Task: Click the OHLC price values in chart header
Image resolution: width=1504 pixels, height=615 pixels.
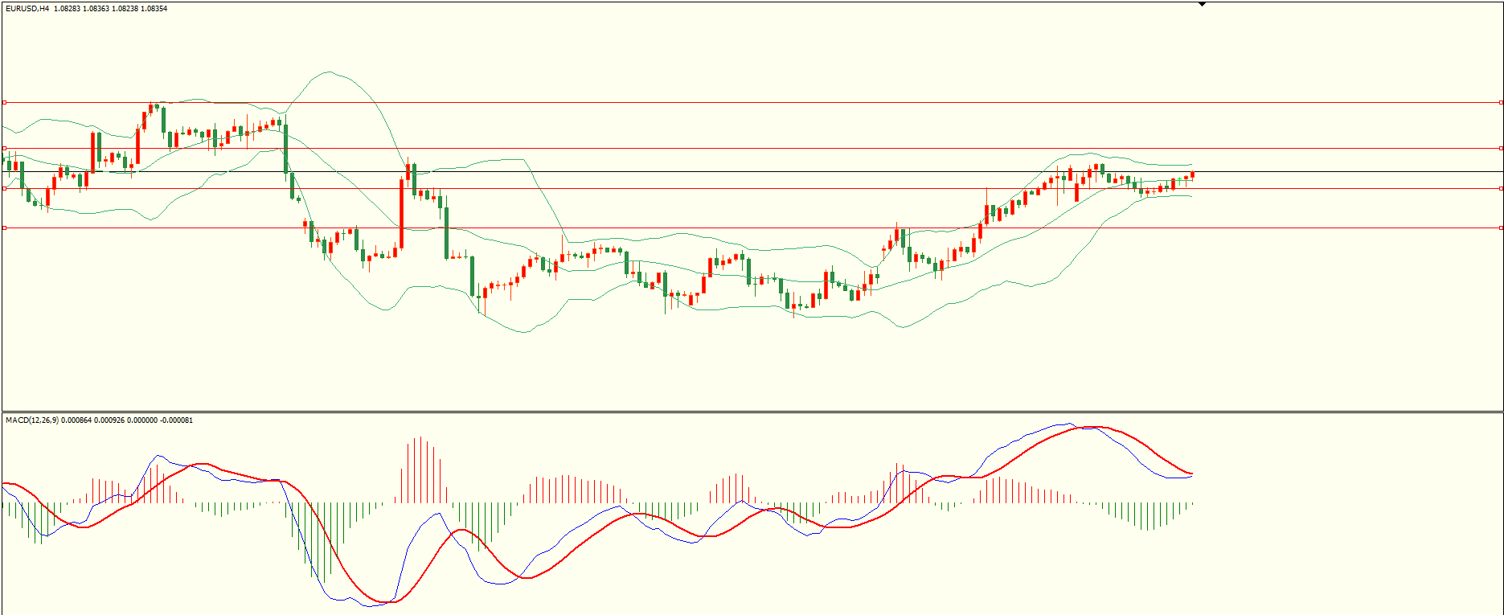Action: click(111, 9)
